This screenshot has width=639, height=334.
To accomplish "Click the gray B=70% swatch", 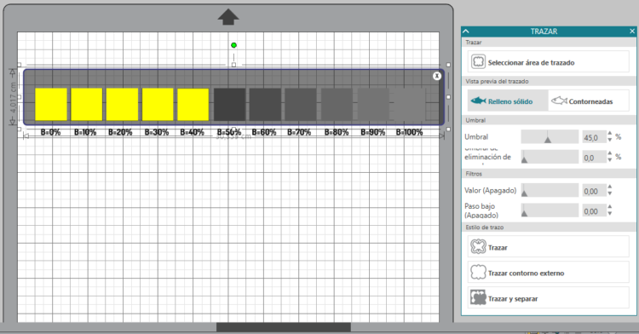I will coord(301,104).
